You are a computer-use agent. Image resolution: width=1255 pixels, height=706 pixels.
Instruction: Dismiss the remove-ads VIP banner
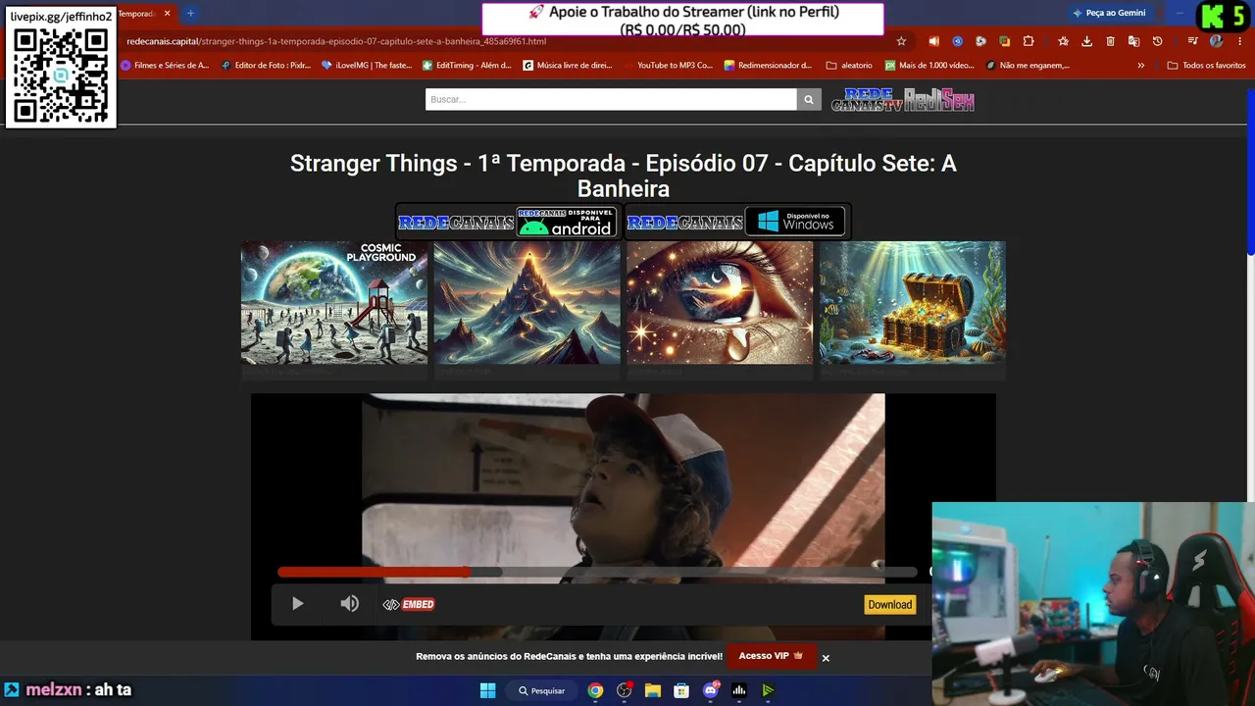point(826,658)
